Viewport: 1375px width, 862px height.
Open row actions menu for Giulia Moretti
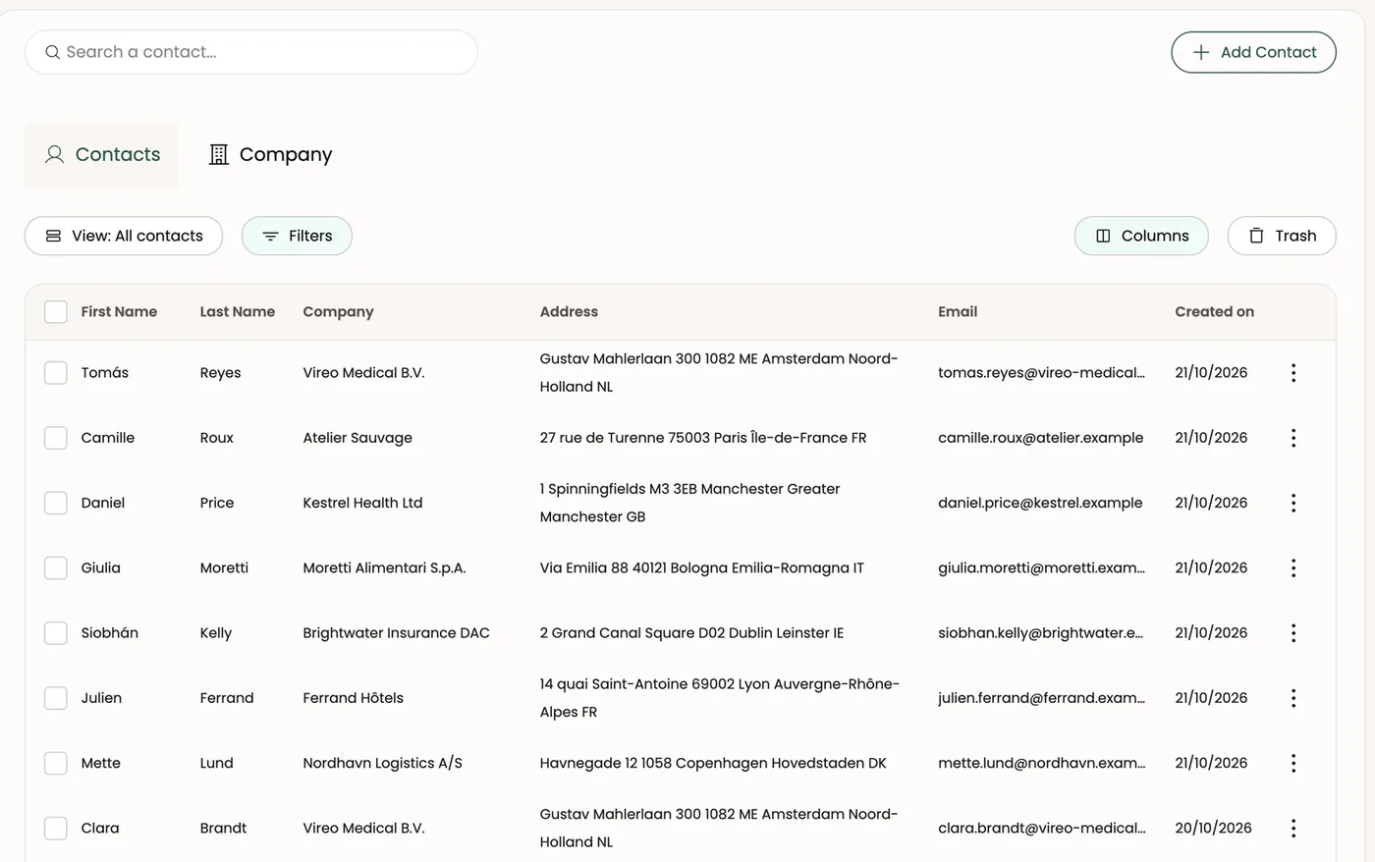pyautogui.click(x=1293, y=567)
